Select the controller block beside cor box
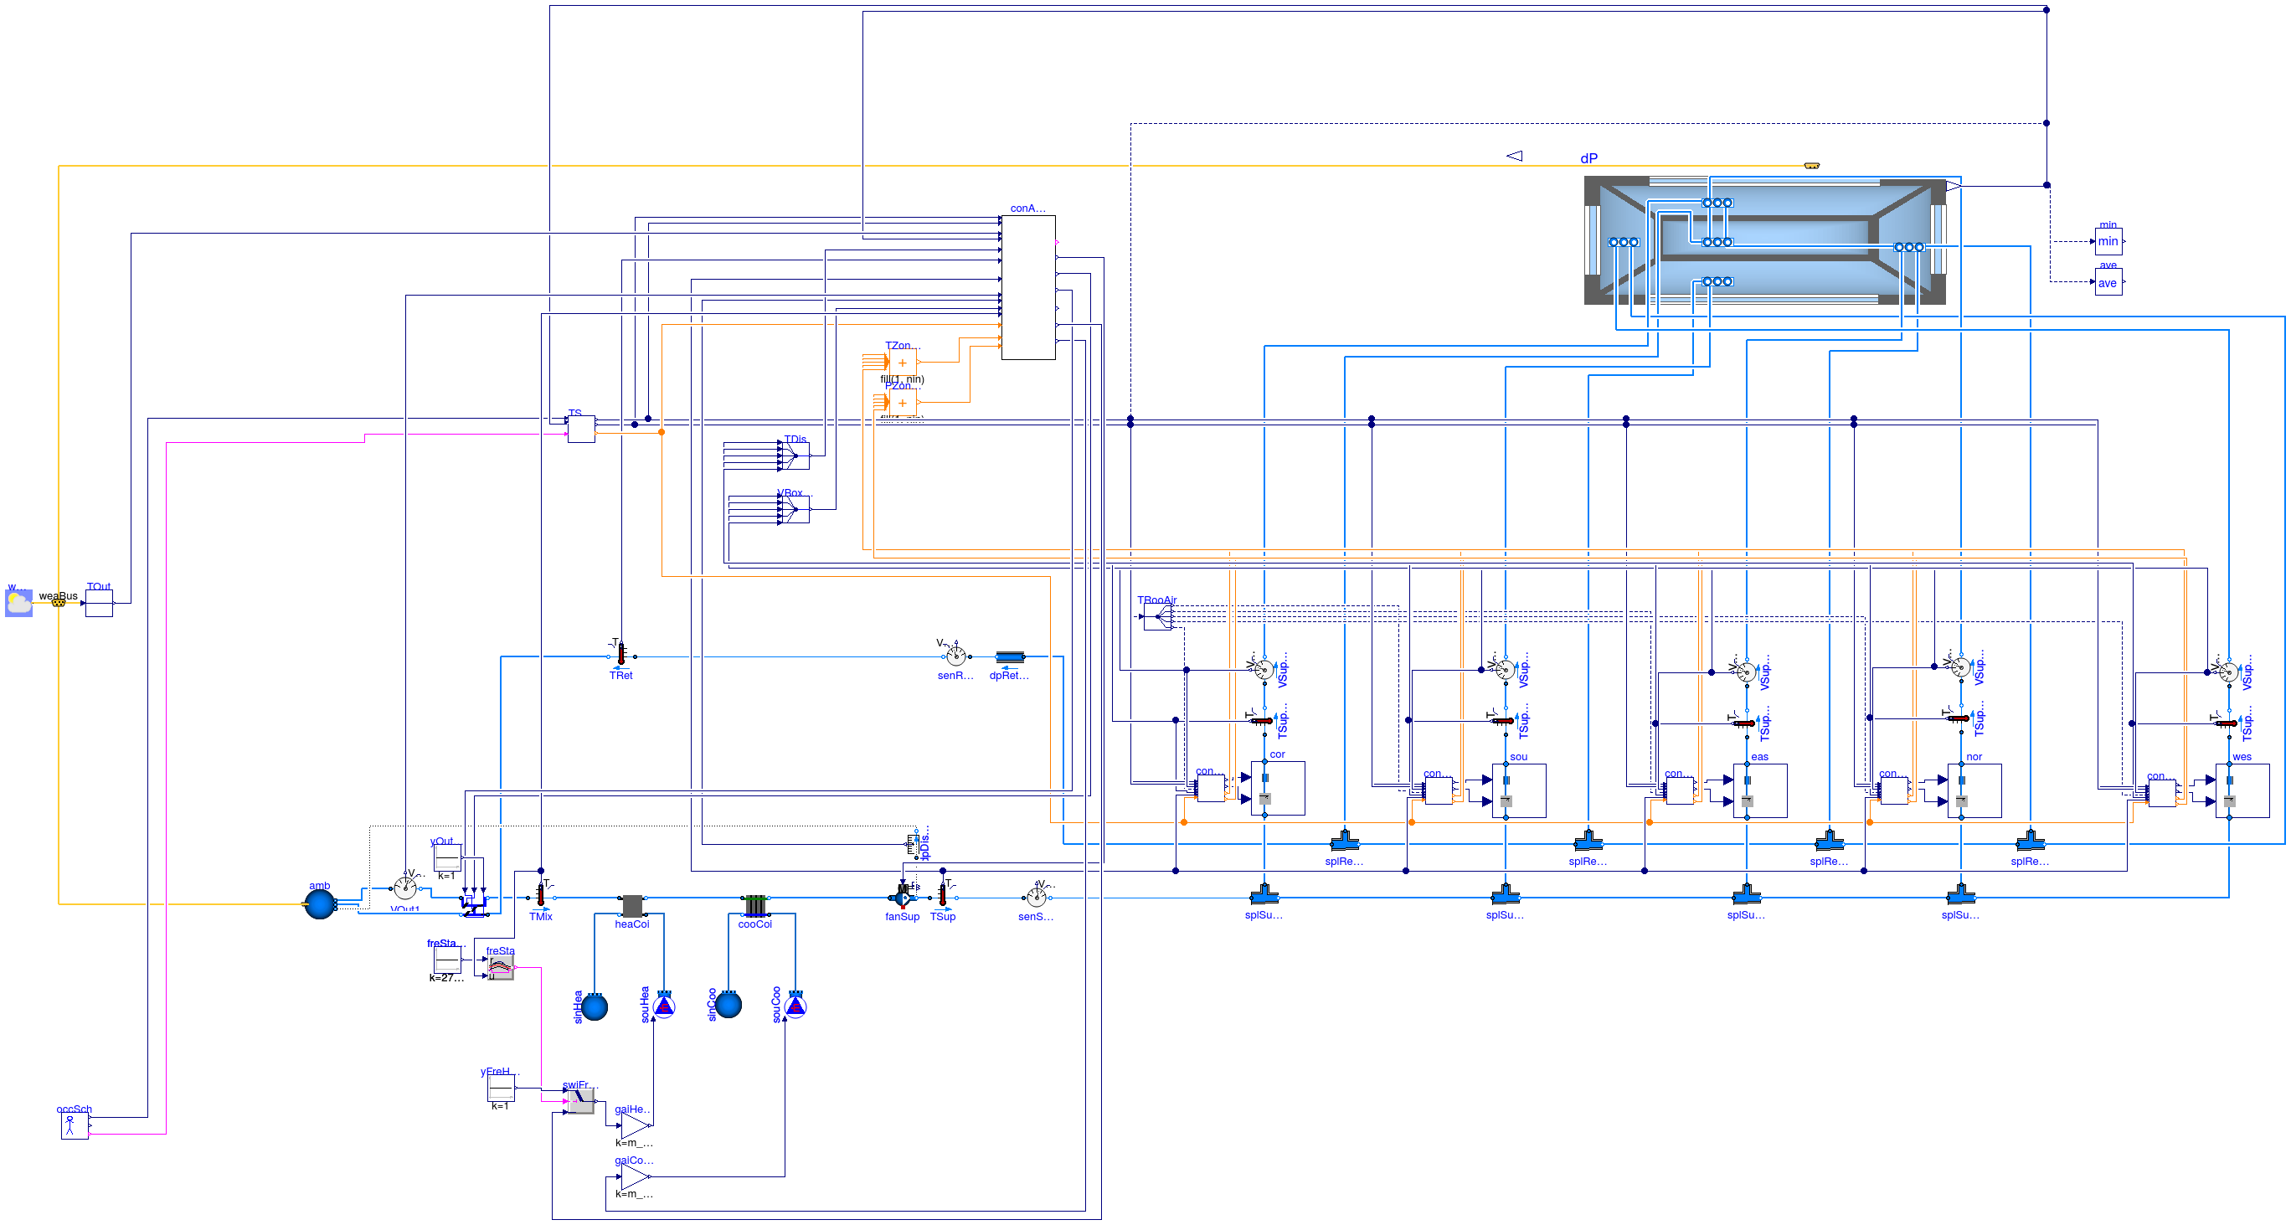 (x=1211, y=788)
